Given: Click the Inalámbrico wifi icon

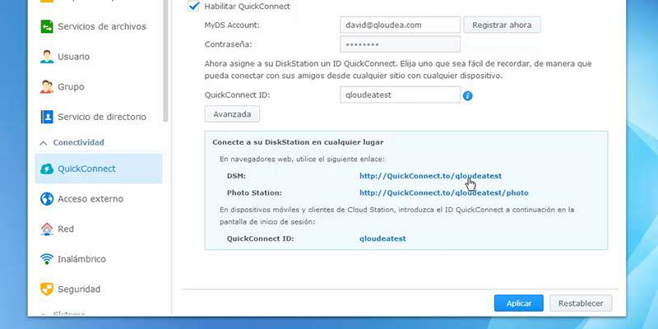Looking at the screenshot, I should tap(47, 259).
